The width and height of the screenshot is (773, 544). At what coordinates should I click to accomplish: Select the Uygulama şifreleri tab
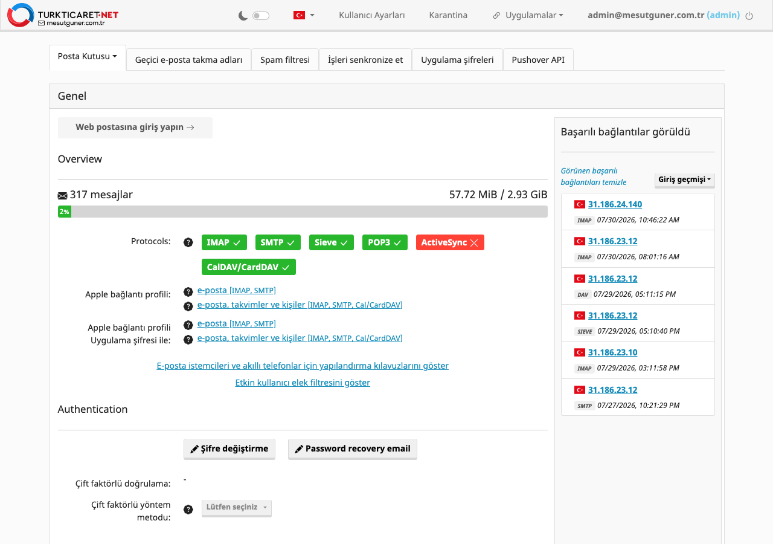coord(457,60)
